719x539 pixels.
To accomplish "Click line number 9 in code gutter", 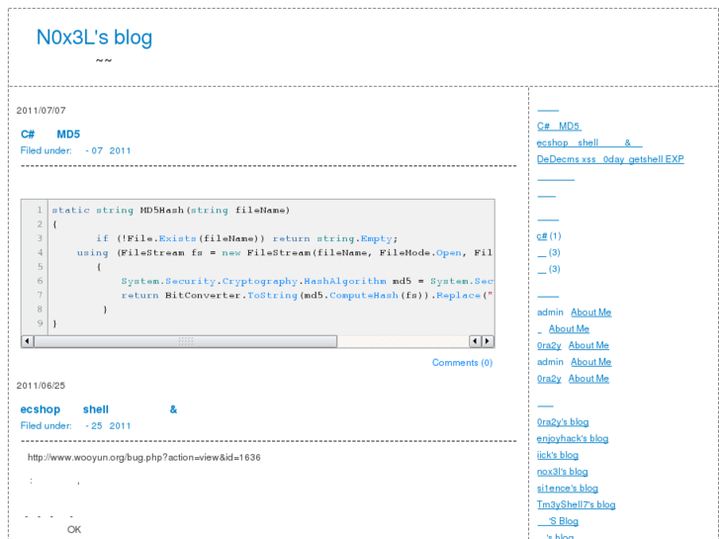I will coord(40,323).
